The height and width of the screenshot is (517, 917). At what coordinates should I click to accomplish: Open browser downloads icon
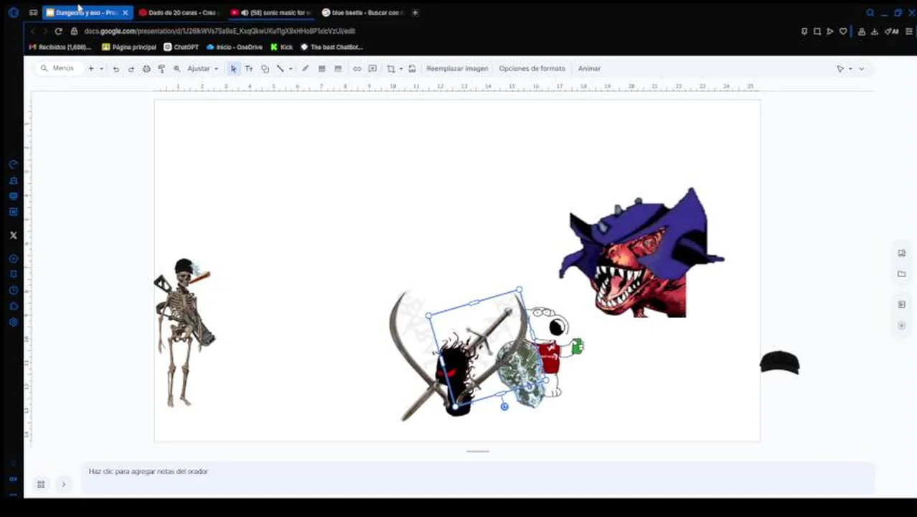875,32
